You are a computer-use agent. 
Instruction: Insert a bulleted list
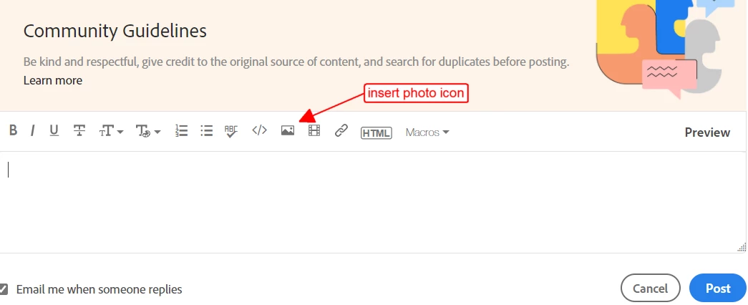point(207,131)
